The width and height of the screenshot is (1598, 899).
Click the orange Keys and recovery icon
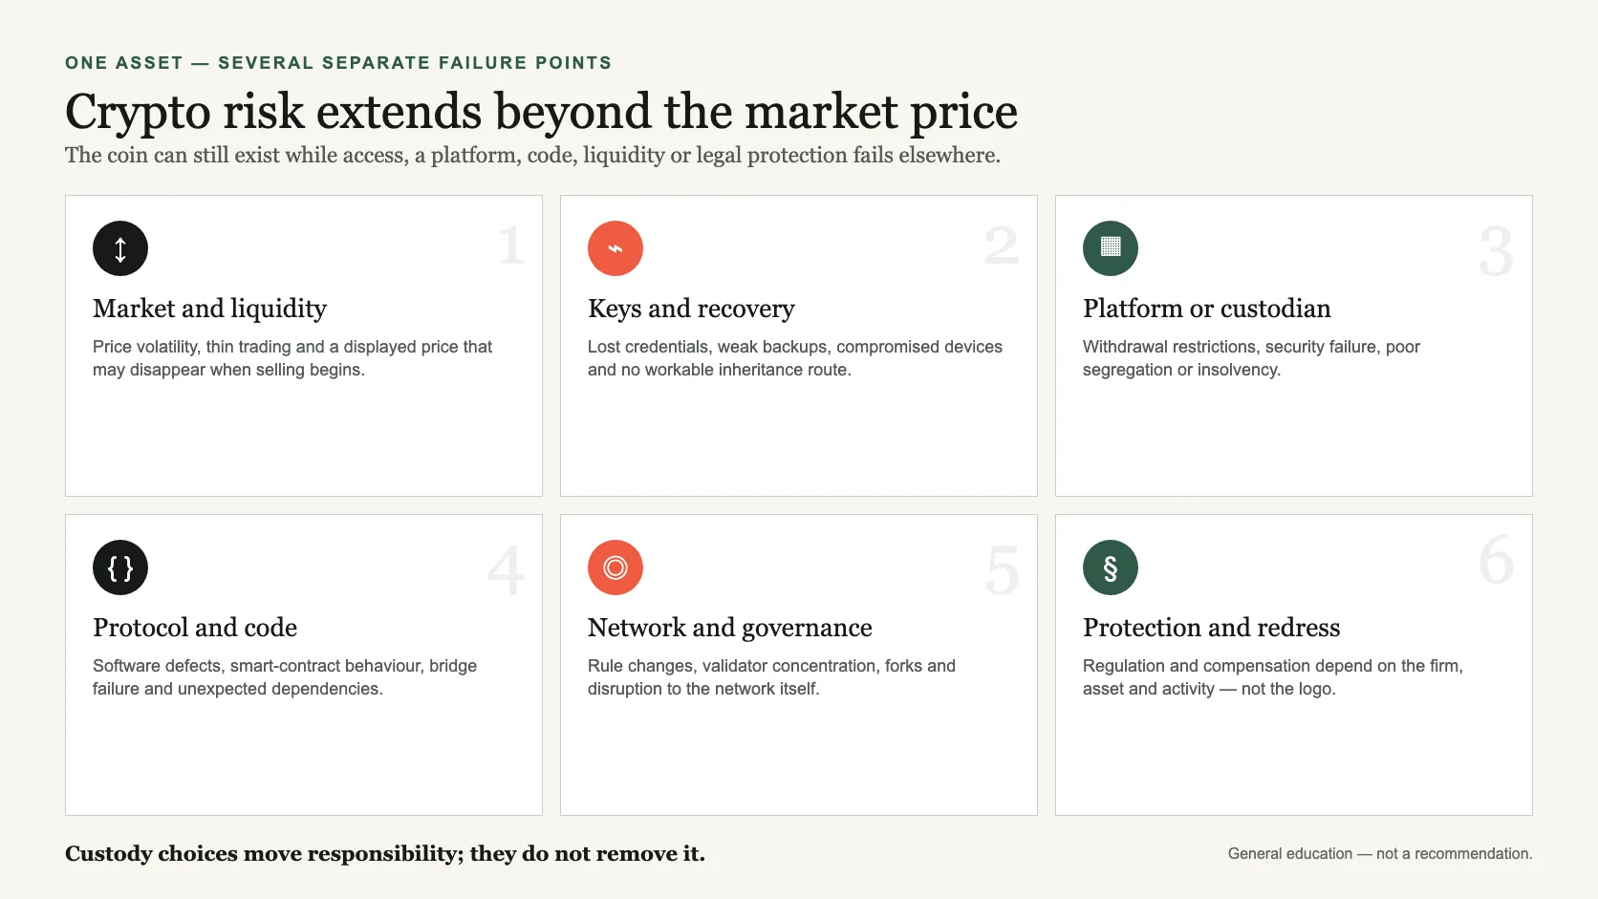615,248
